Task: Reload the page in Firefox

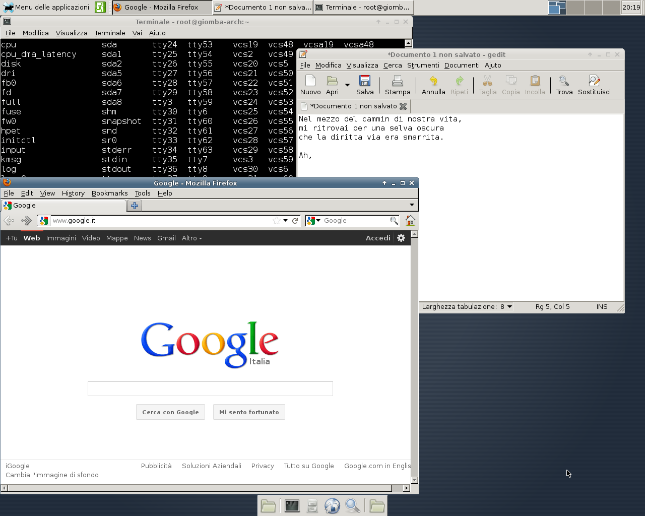Action: pyautogui.click(x=295, y=221)
